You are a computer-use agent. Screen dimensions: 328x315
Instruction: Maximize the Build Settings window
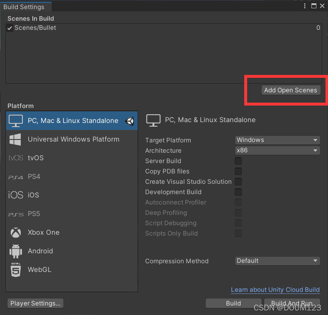(x=314, y=6)
